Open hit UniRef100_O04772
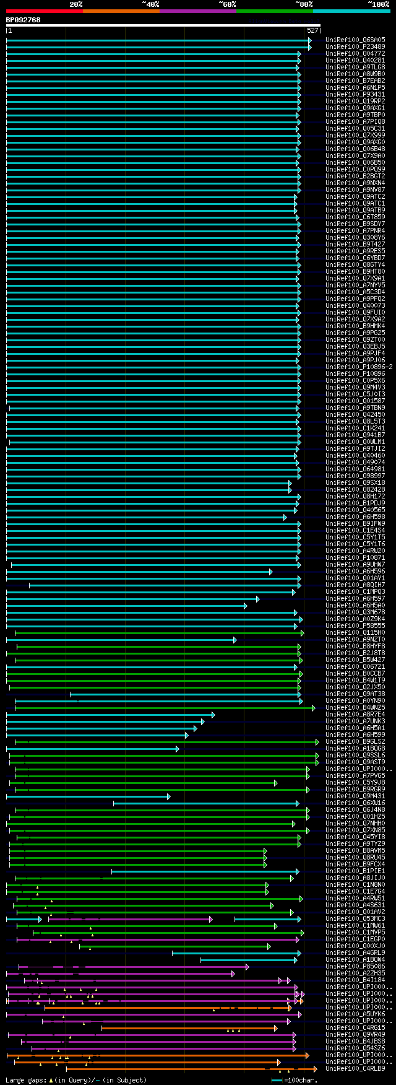Image resolution: width=396 pixels, height=1085 pixels. (355, 54)
